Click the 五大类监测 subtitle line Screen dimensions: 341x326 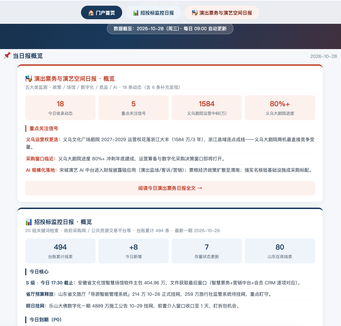[103, 87]
